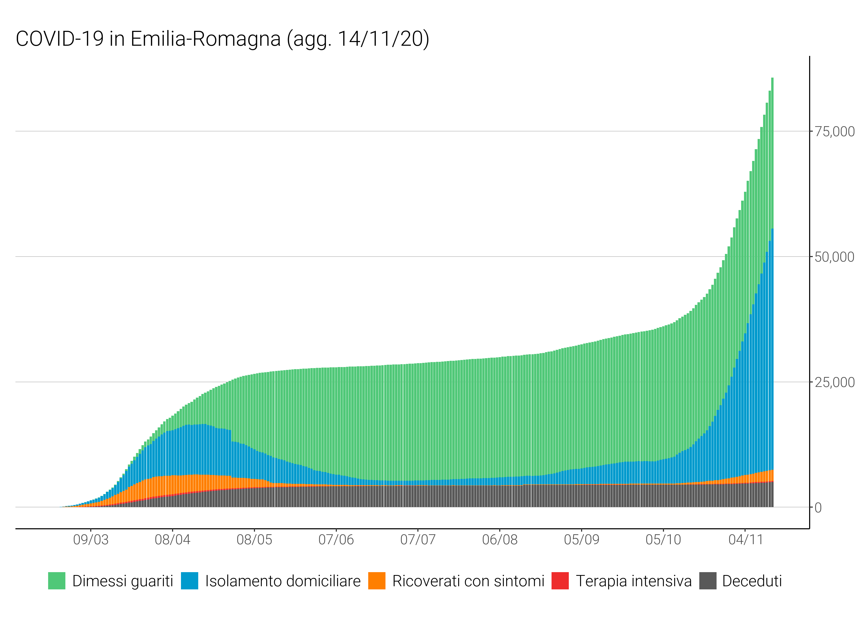Image resolution: width=863 pixels, height=627 pixels.
Task: Click the 05/10 x-axis date label
Action: pyautogui.click(x=663, y=539)
